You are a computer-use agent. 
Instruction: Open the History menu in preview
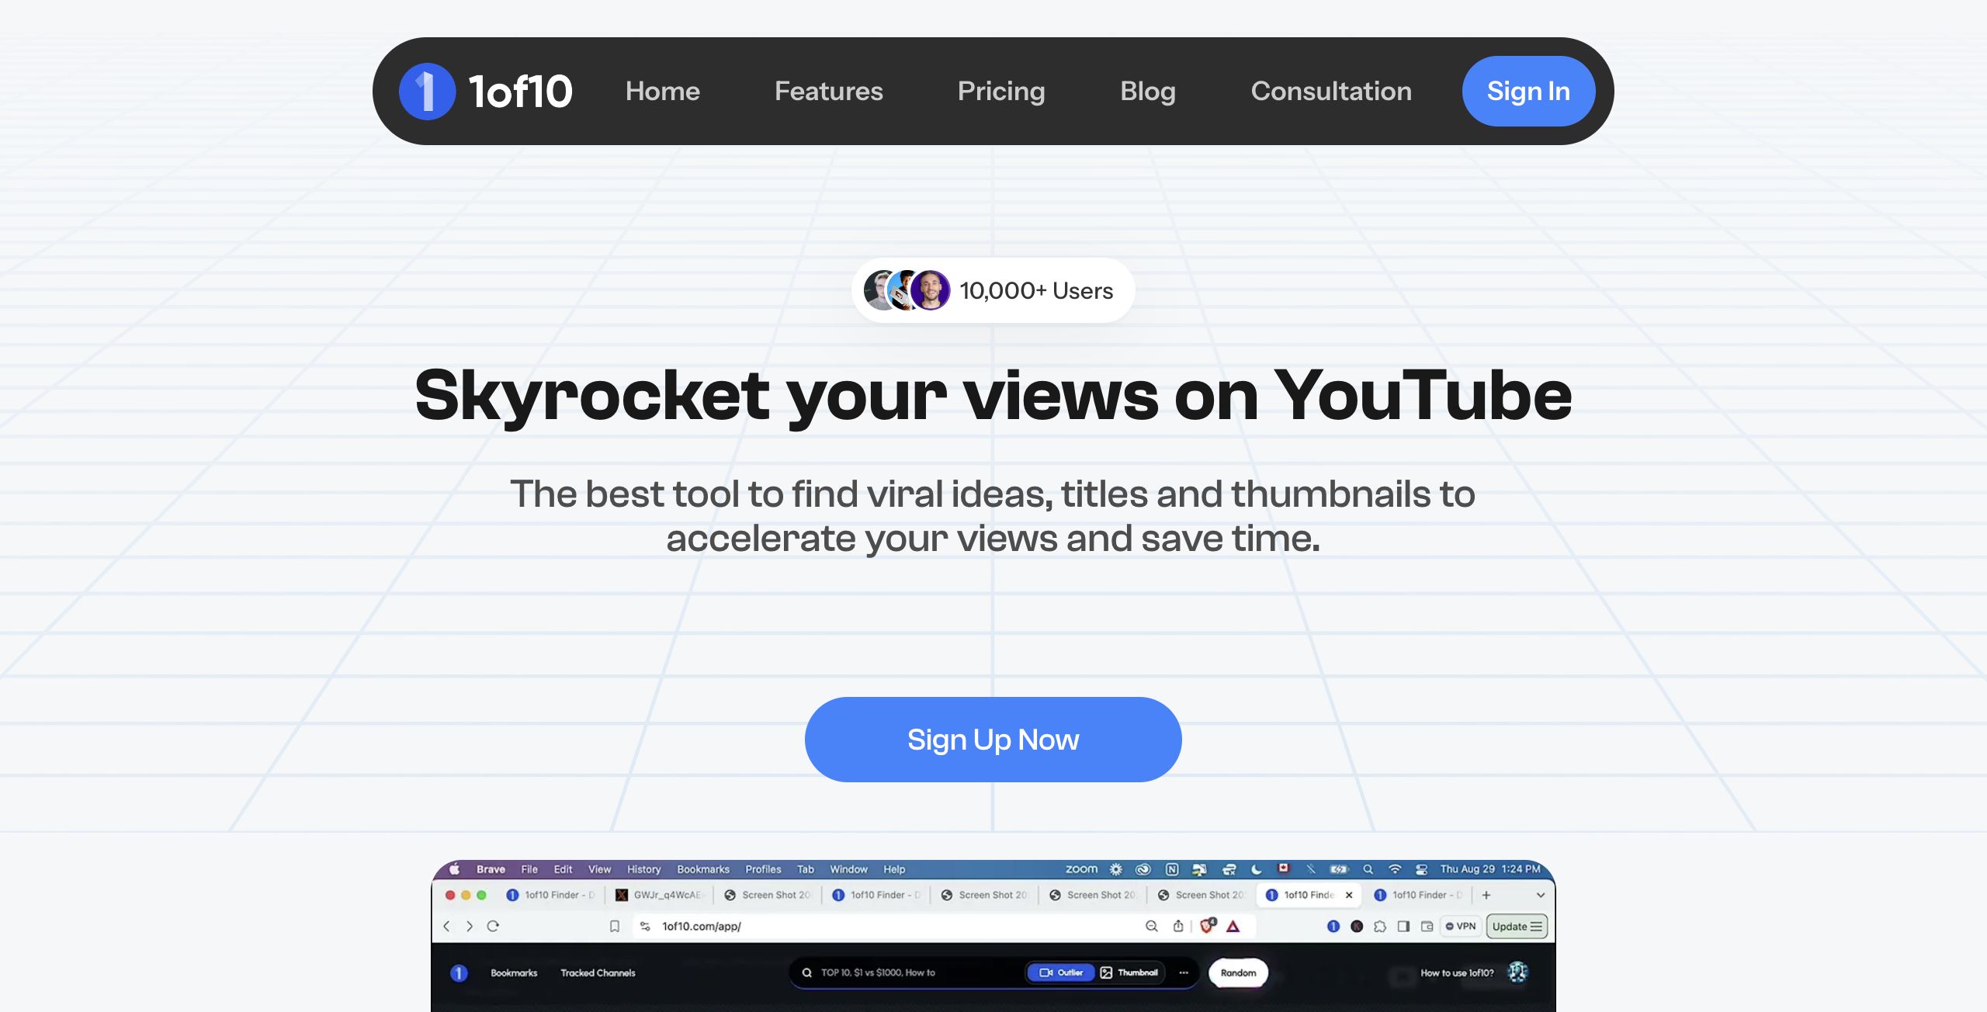[643, 869]
